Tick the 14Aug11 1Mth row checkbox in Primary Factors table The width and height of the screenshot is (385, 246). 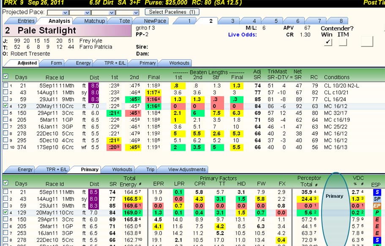[5, 199]
